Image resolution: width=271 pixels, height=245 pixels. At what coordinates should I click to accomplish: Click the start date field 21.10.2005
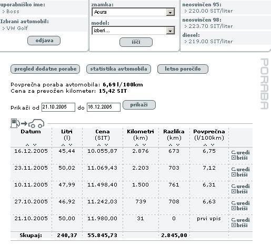click(58, 107)
